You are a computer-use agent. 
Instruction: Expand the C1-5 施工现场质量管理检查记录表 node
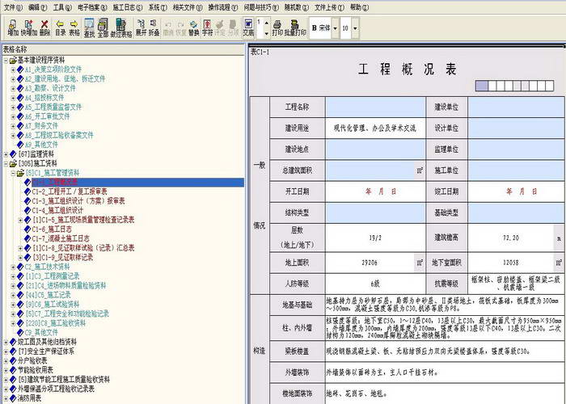click(20, 220)
